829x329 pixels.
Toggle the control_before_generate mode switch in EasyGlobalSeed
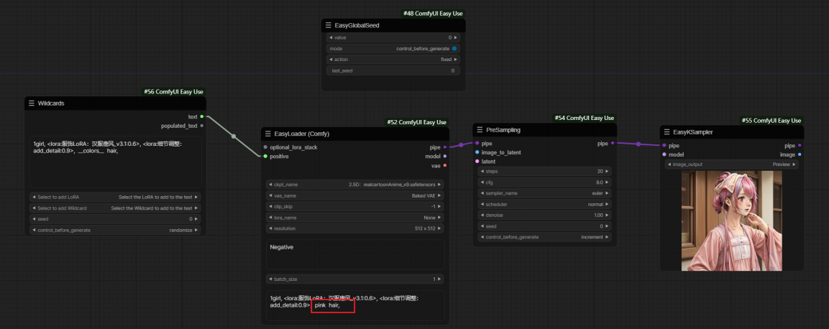tap(454, 48)
